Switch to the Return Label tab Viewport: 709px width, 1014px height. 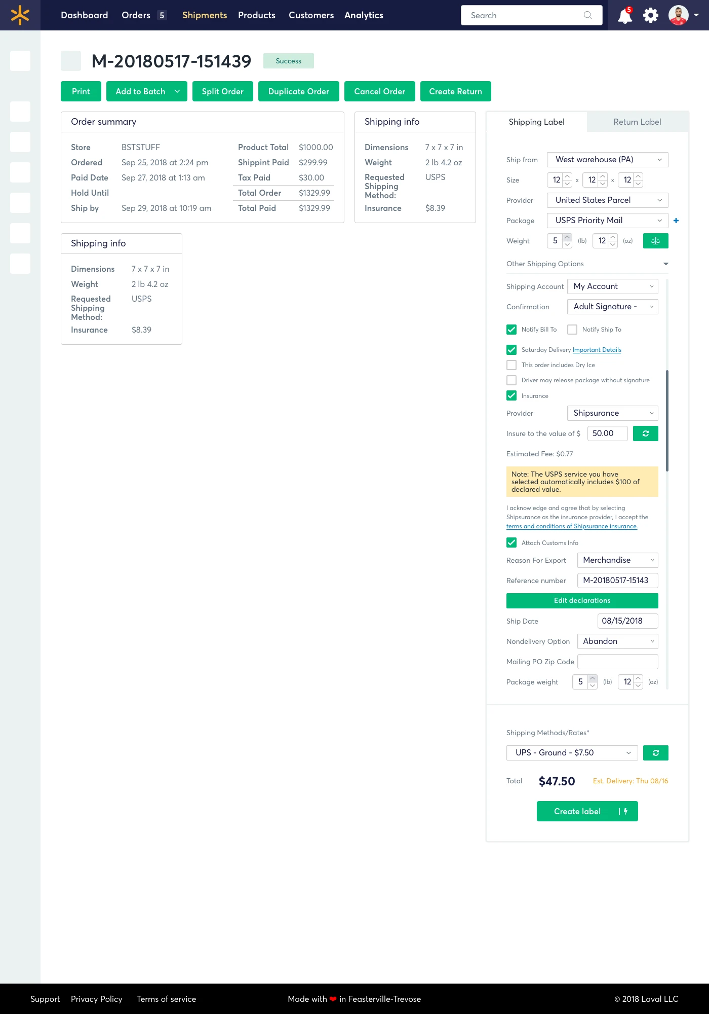click(x=637, y=122)
